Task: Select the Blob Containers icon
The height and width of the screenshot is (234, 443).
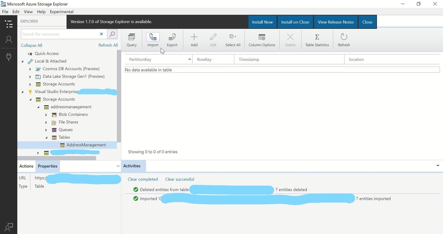Action: [54, 115]
